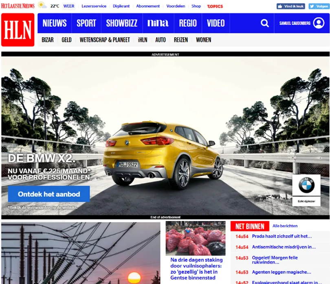Go to AUTO subsection
The height and width of the screenshot is (284, 330).
(x=161, y=40)
